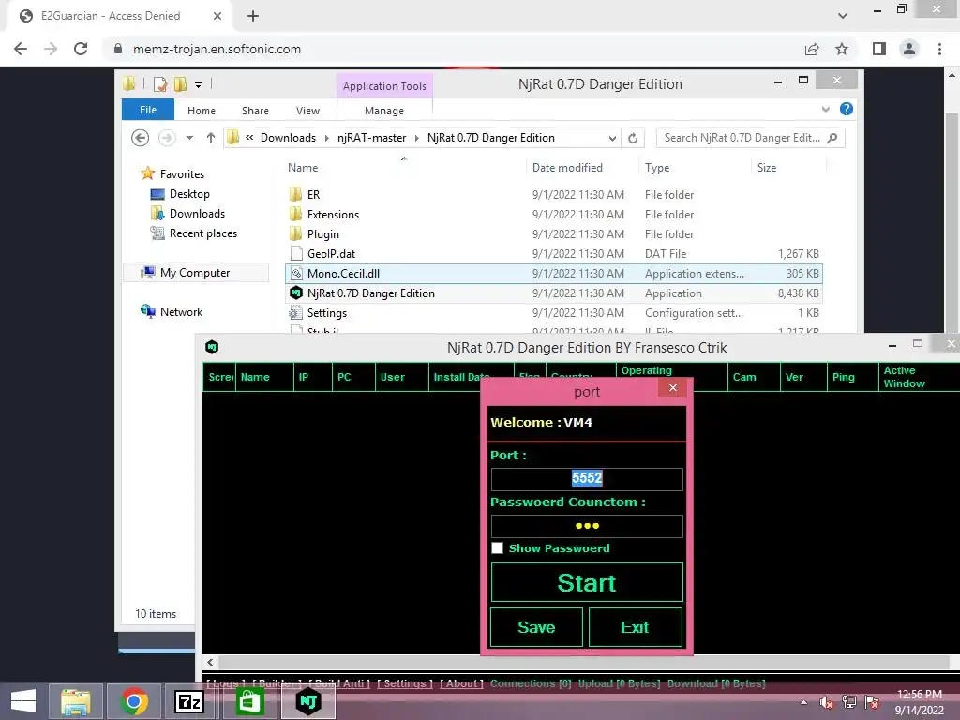Sort files by Date modified column
Image resolution: width=960 pixels, height=720 pixels.
[x=567, y=168]
